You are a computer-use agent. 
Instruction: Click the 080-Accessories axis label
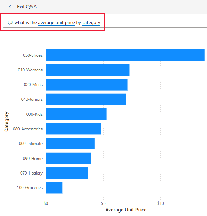tap(28, 129)
